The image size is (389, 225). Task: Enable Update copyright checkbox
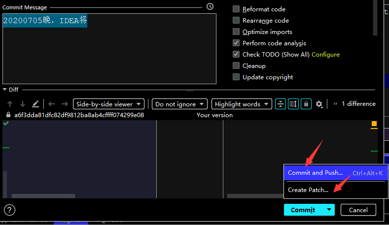click(x=236, y=77)
